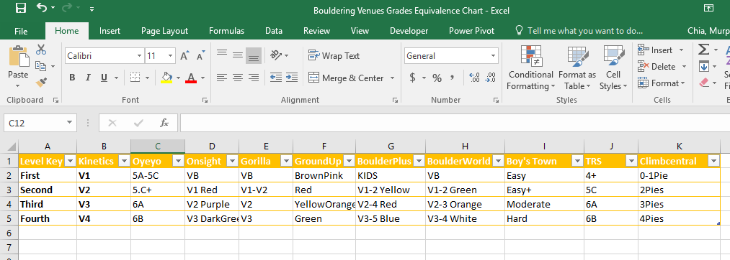
Task: Save the workbook using the floppy disk icon
Action: [x=20, y=8]
